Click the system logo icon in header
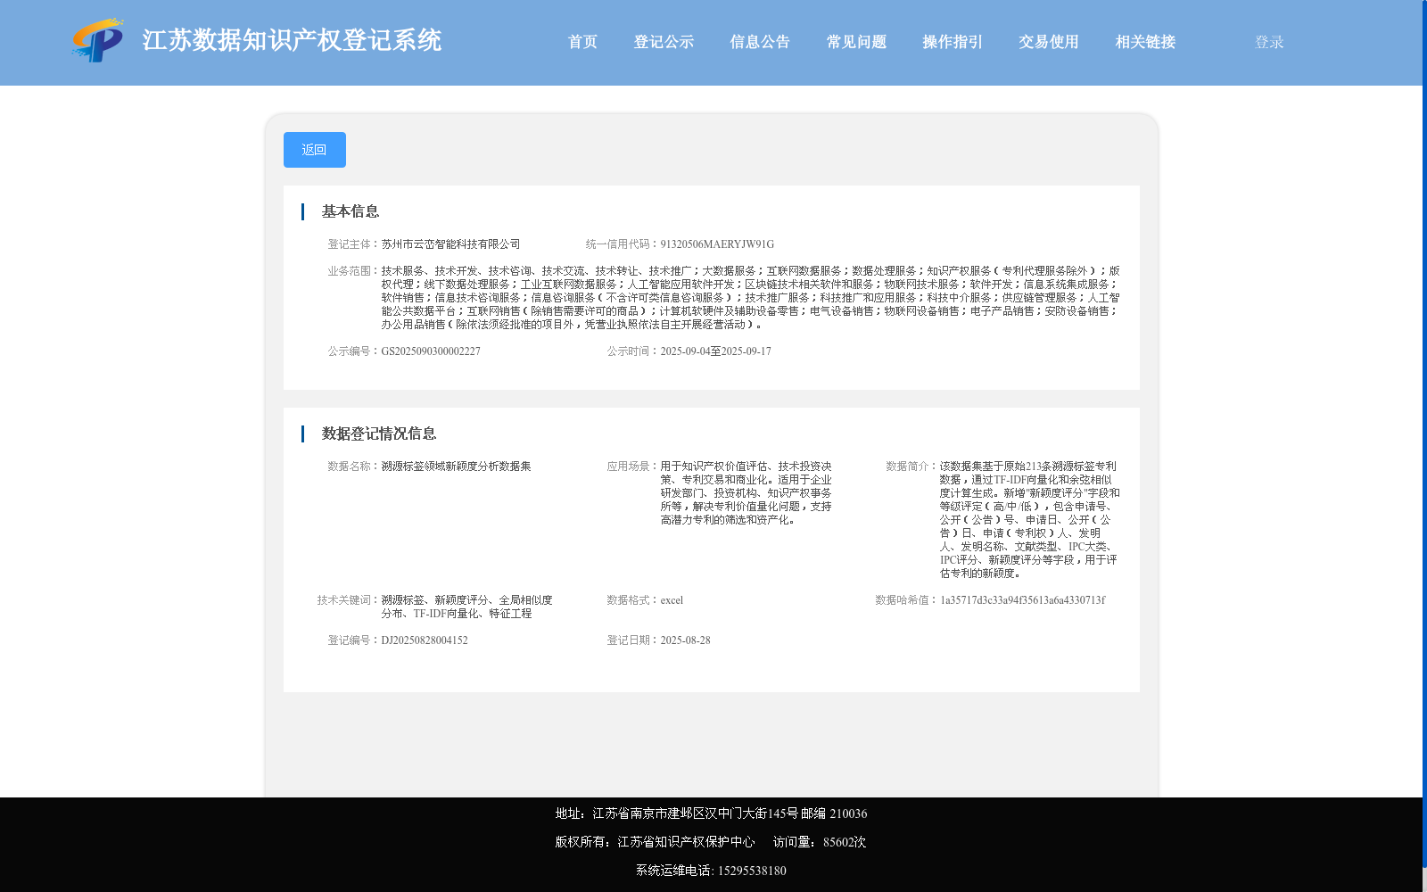 point(98,40)
